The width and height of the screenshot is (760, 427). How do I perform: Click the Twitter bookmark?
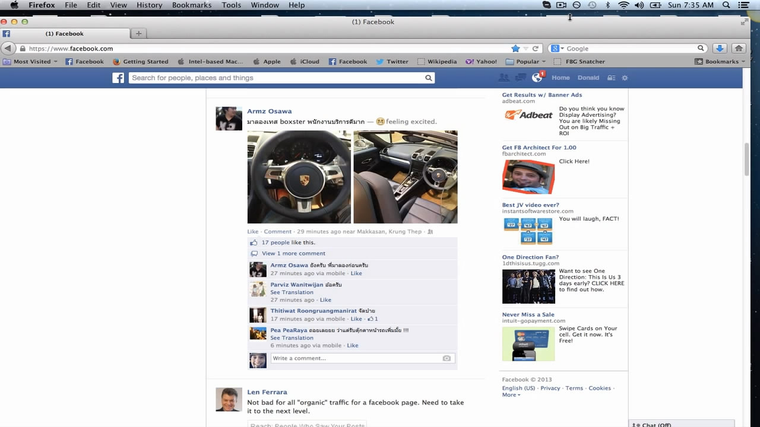[x=392, y=62]
